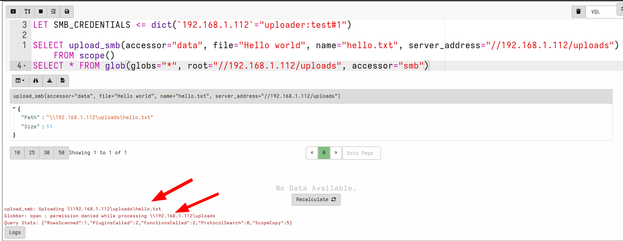Click the Goto Page input field
This screenshot has width=623, height=241.
[x=361, y=153]
